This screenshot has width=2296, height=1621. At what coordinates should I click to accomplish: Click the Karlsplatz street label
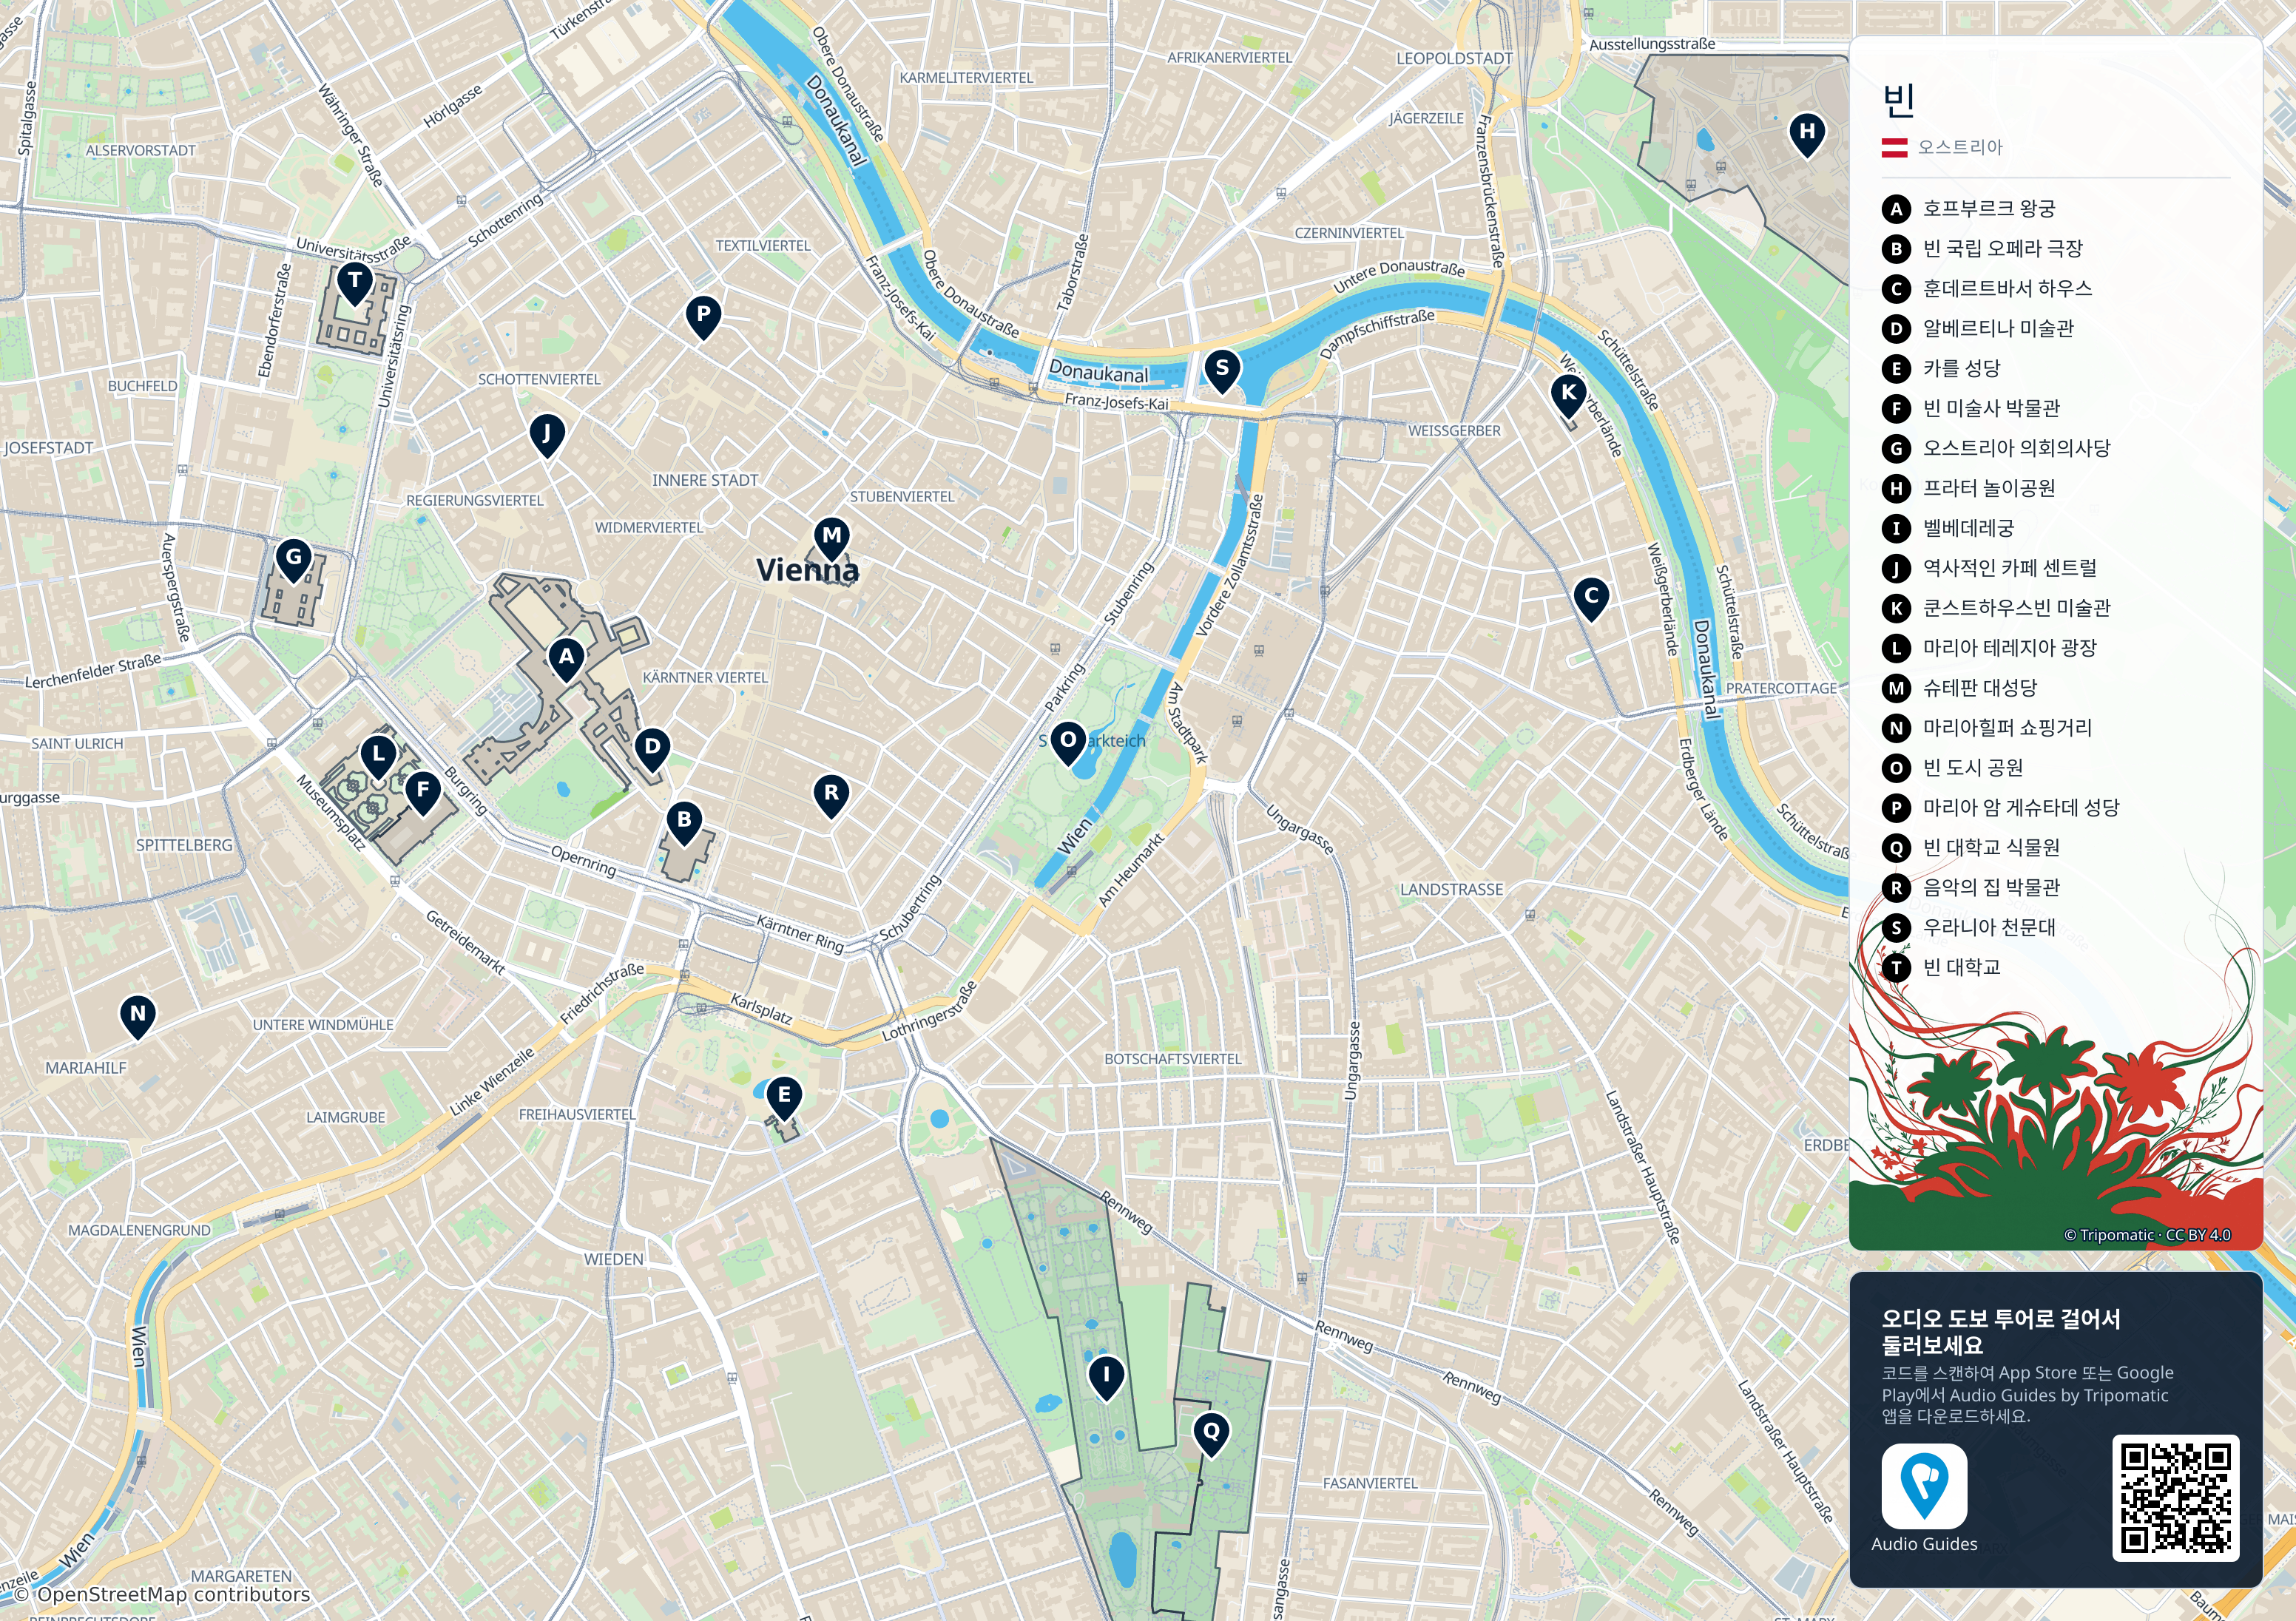point(761,1010)
